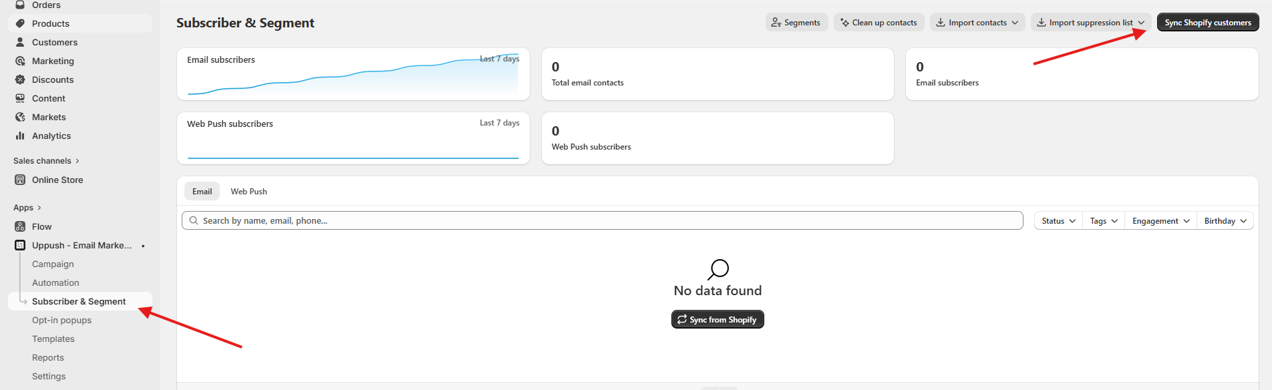Click the pin dot next to Uppush app
Image resolution: width=1272 pixels, height=390 pixels.
point(143,246)
